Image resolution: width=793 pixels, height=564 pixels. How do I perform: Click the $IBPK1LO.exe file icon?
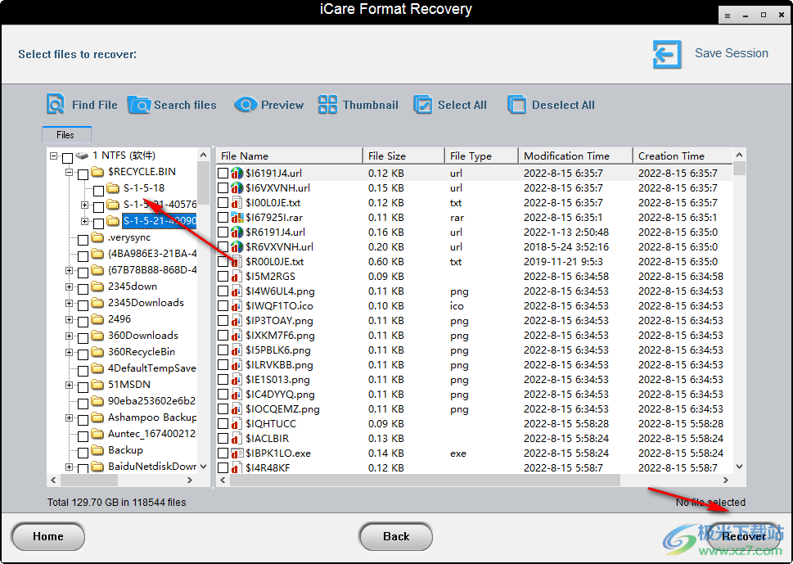point(237,453)
